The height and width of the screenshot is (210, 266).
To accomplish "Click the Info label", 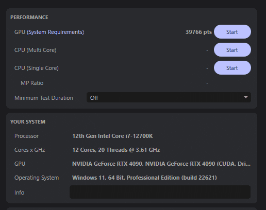I will point(19,192).
